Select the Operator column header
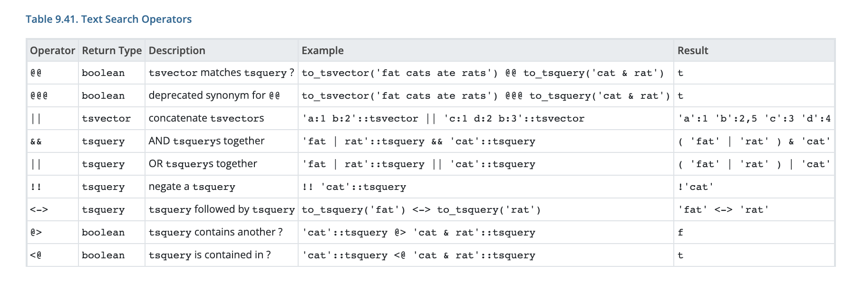Screen dimensions: 854x283 click(x=52, y=50)
